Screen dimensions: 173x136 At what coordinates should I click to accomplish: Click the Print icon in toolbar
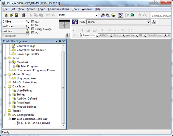click(x=24, y=15)
